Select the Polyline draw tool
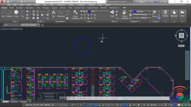The image size is (191, 107). point(9,14)
